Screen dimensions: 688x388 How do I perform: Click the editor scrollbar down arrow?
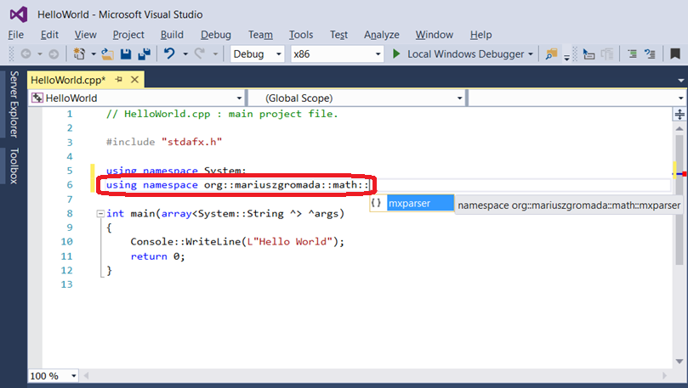(x=679, y=362)
